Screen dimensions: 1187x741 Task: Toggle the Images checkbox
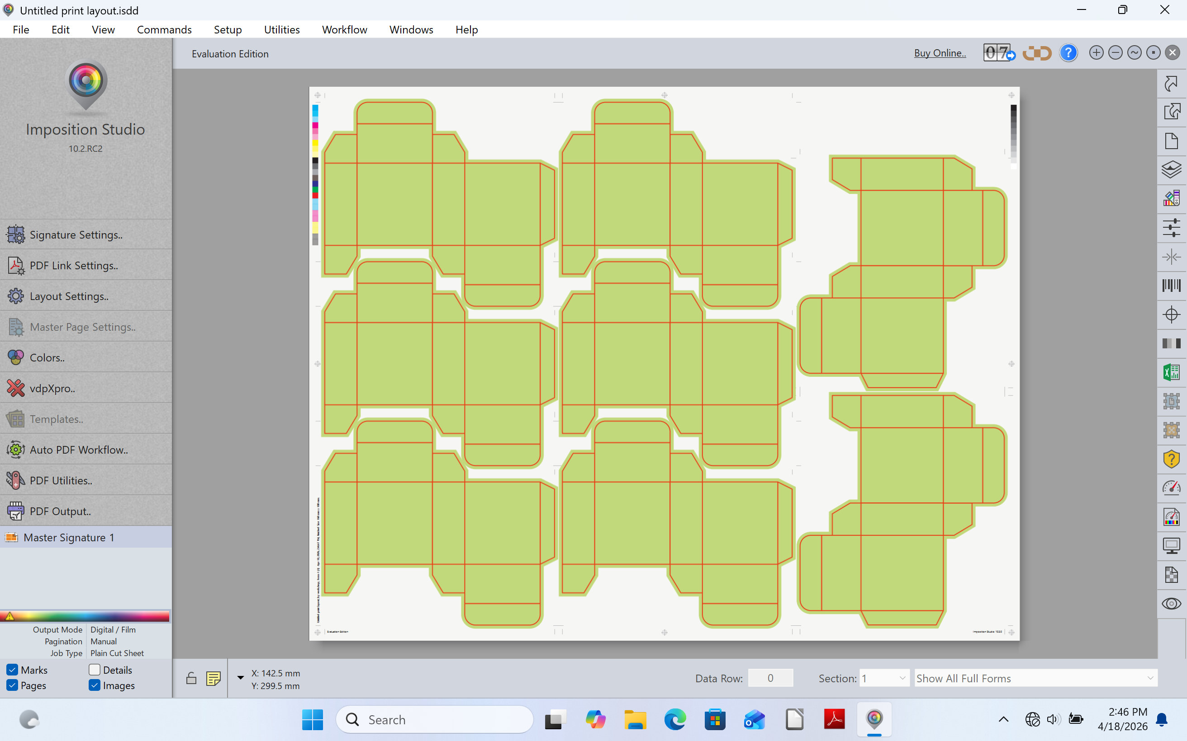(x=95, y=685)
